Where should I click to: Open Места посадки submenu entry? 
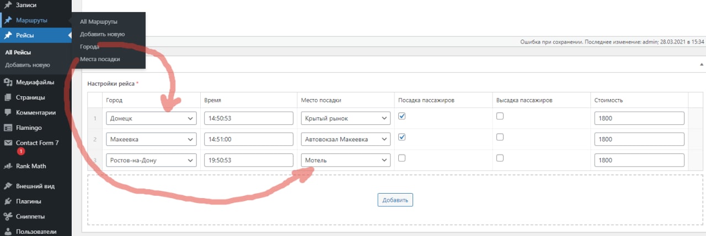click(x=100, y=59)
